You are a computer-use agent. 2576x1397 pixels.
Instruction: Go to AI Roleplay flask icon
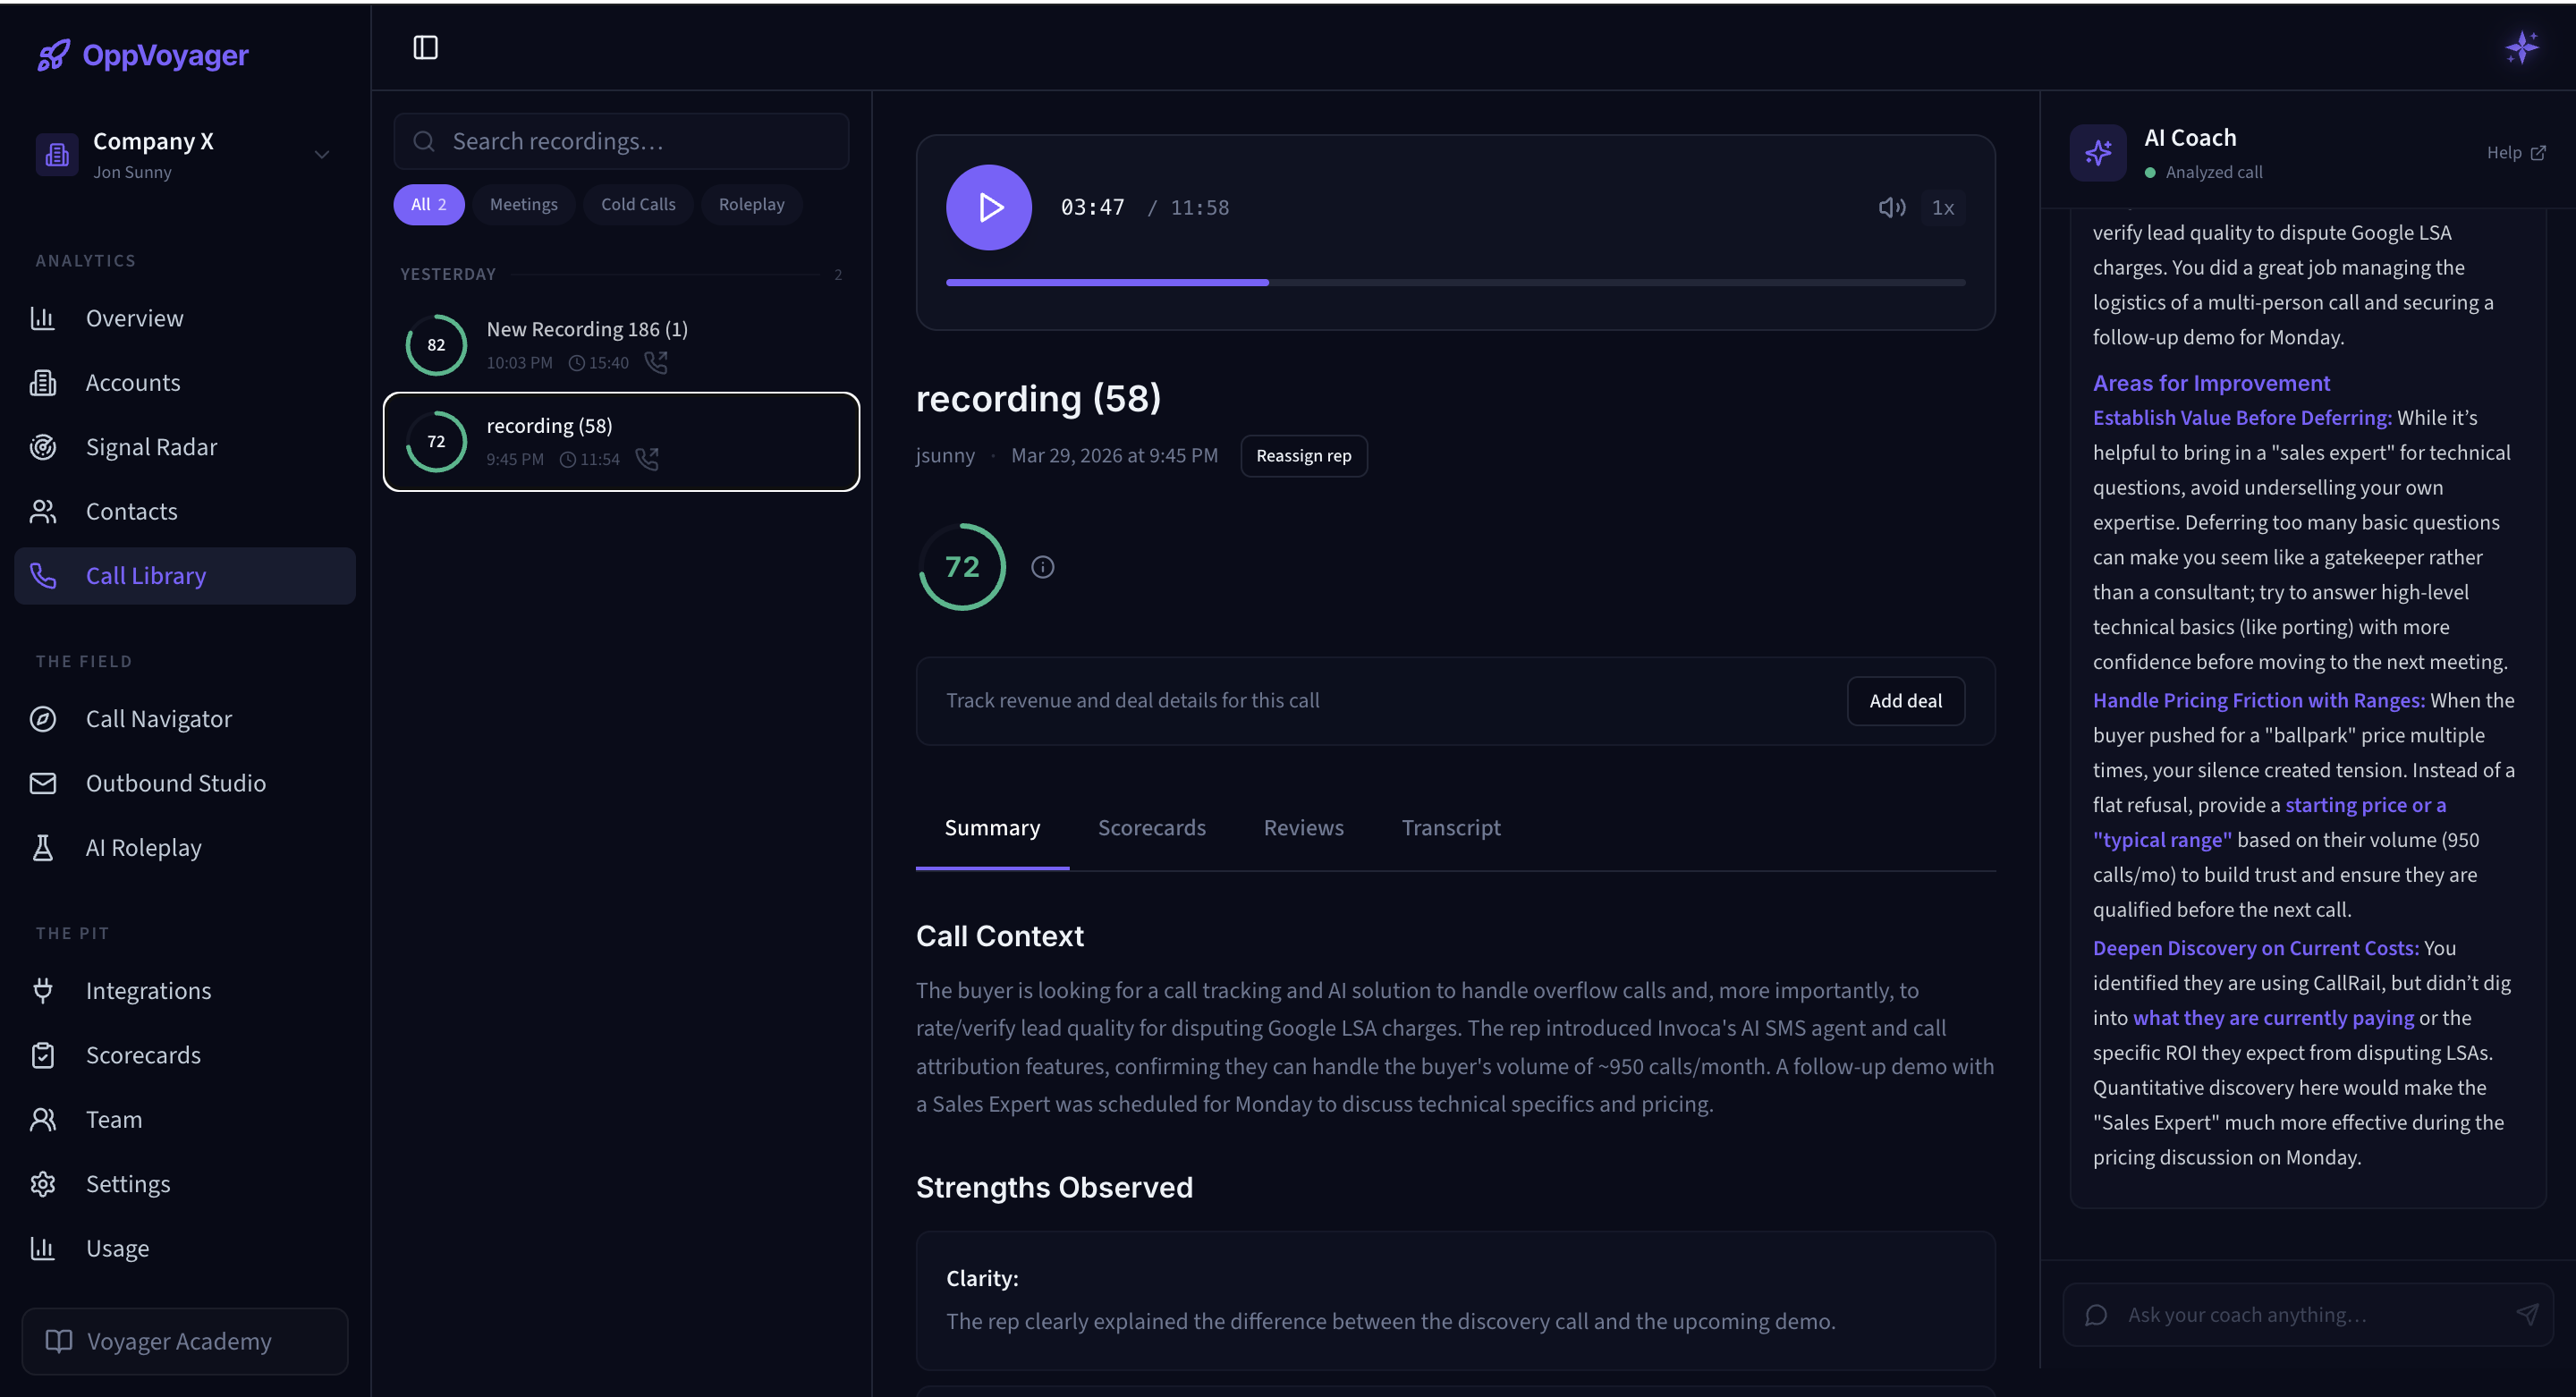coord(43,848)
